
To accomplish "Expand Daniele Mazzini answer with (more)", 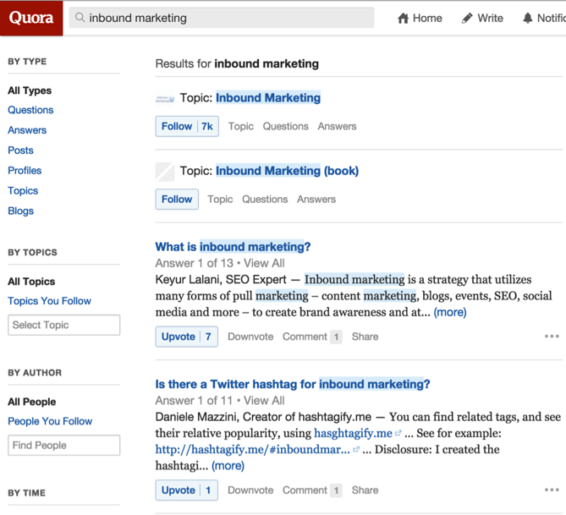I will [x=228, y=466].
